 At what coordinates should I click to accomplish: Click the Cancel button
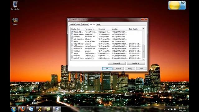pyautogui.click(x=118, y=69)
